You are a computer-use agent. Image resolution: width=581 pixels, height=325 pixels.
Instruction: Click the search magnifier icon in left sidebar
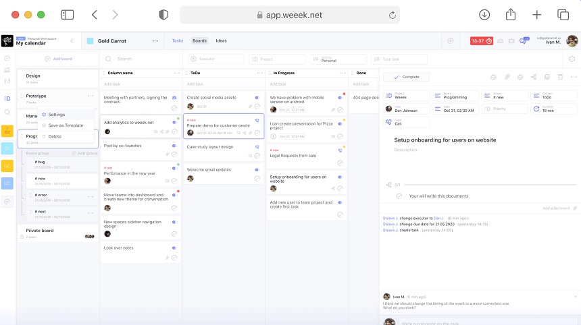(x=7, y=112)
